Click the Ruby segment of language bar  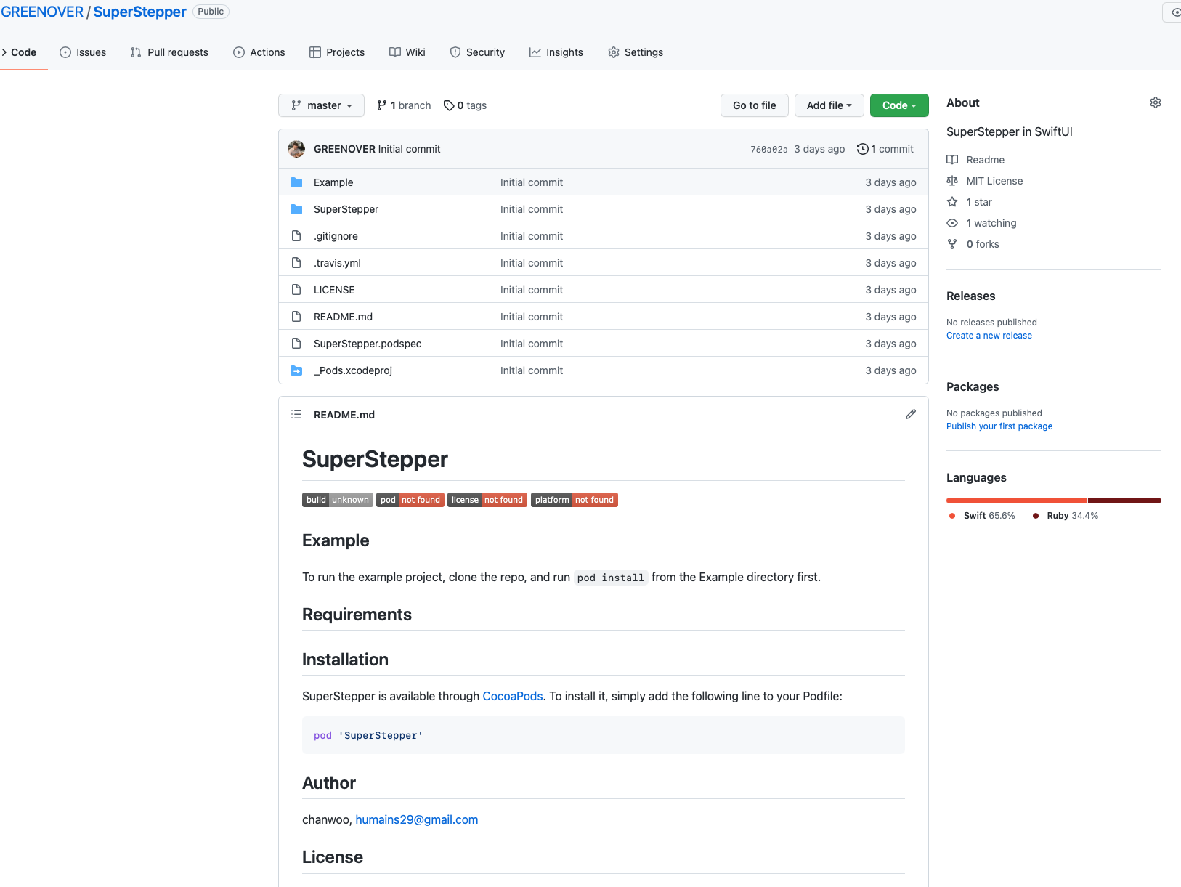tap(1124, 501)
